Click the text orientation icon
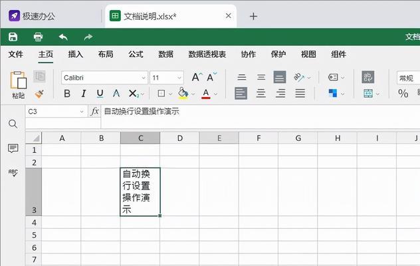The width and height of the screenshot is (420, 266). pyautogui.click(x=299, y=77)
